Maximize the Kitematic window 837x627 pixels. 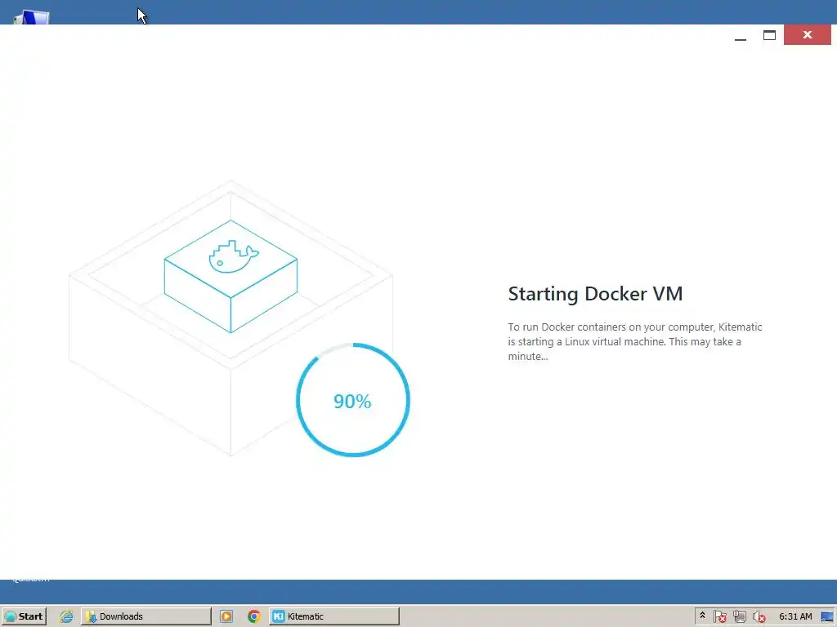(769, 35)
